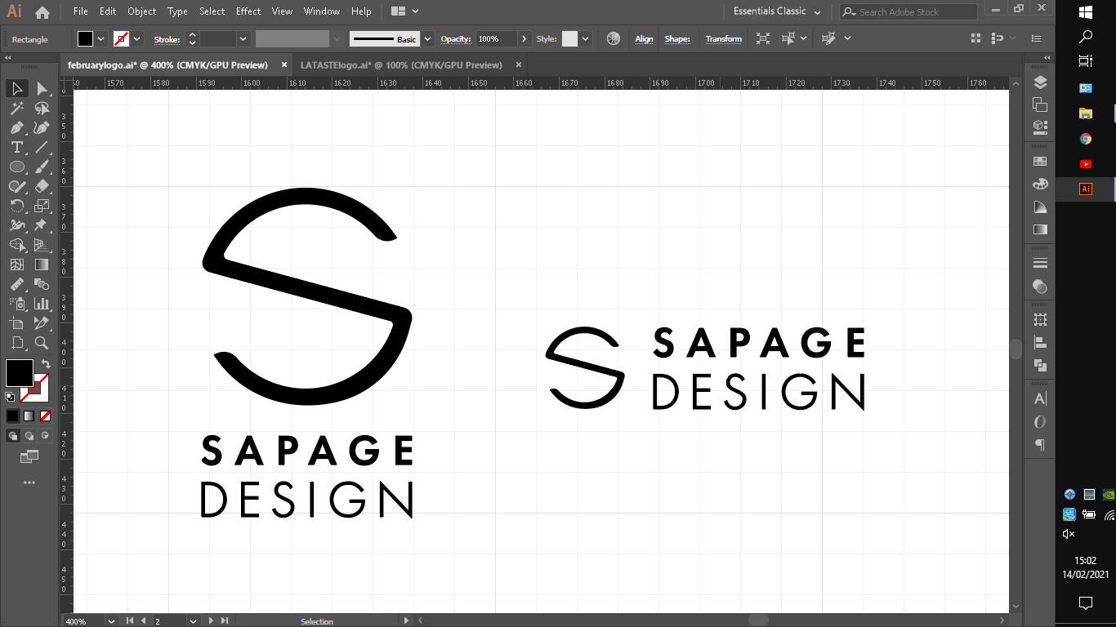Image resolution: width=1116 pixels, height=627 pixels.
Task: Select the Curvature tool
Action: (42, 127)
